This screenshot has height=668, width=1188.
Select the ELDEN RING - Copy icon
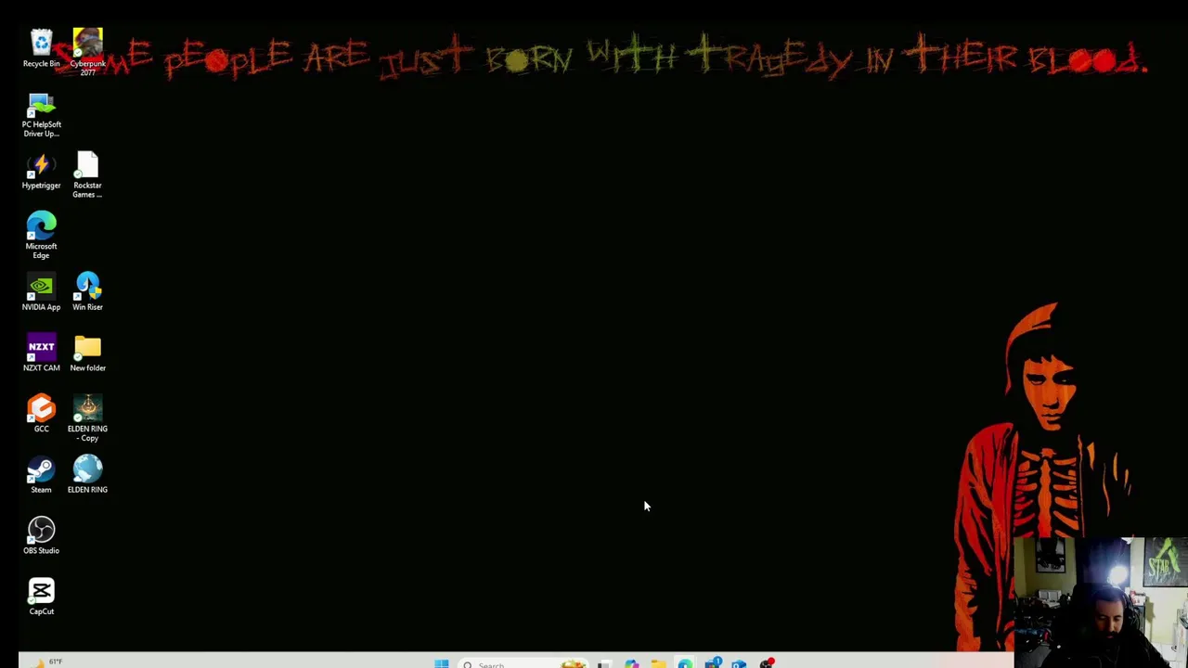87,418
